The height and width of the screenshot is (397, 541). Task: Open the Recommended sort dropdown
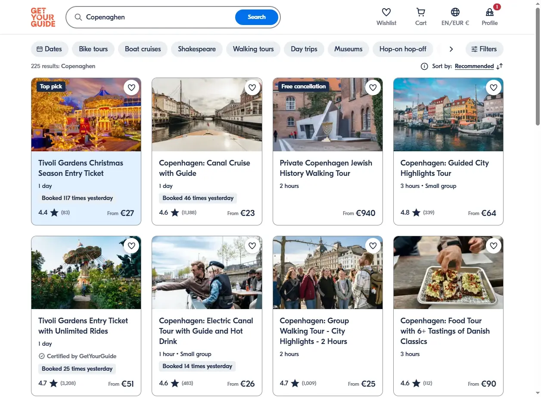coord(474,66)
